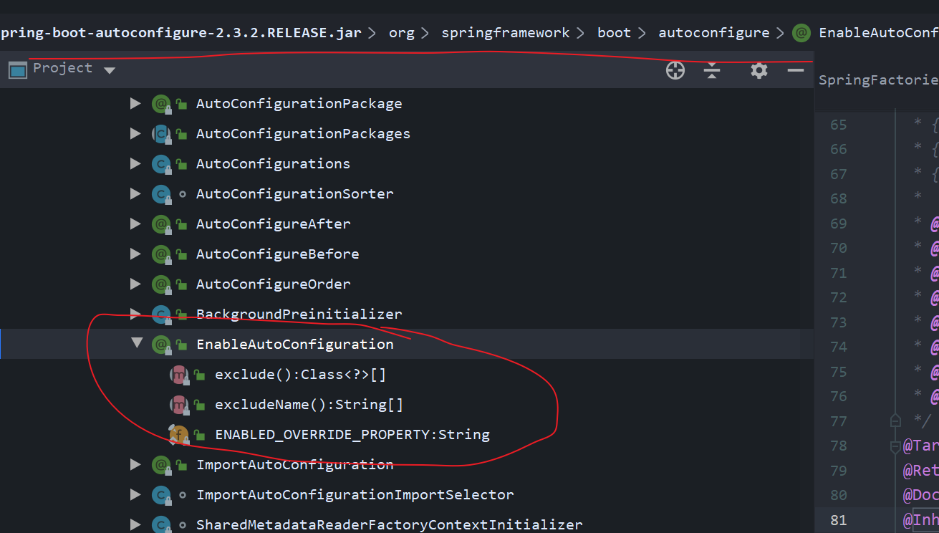Collapse the EnableAutoConfiguration node
Viewport: 939px width, 533px height.
tap(136, 344)
